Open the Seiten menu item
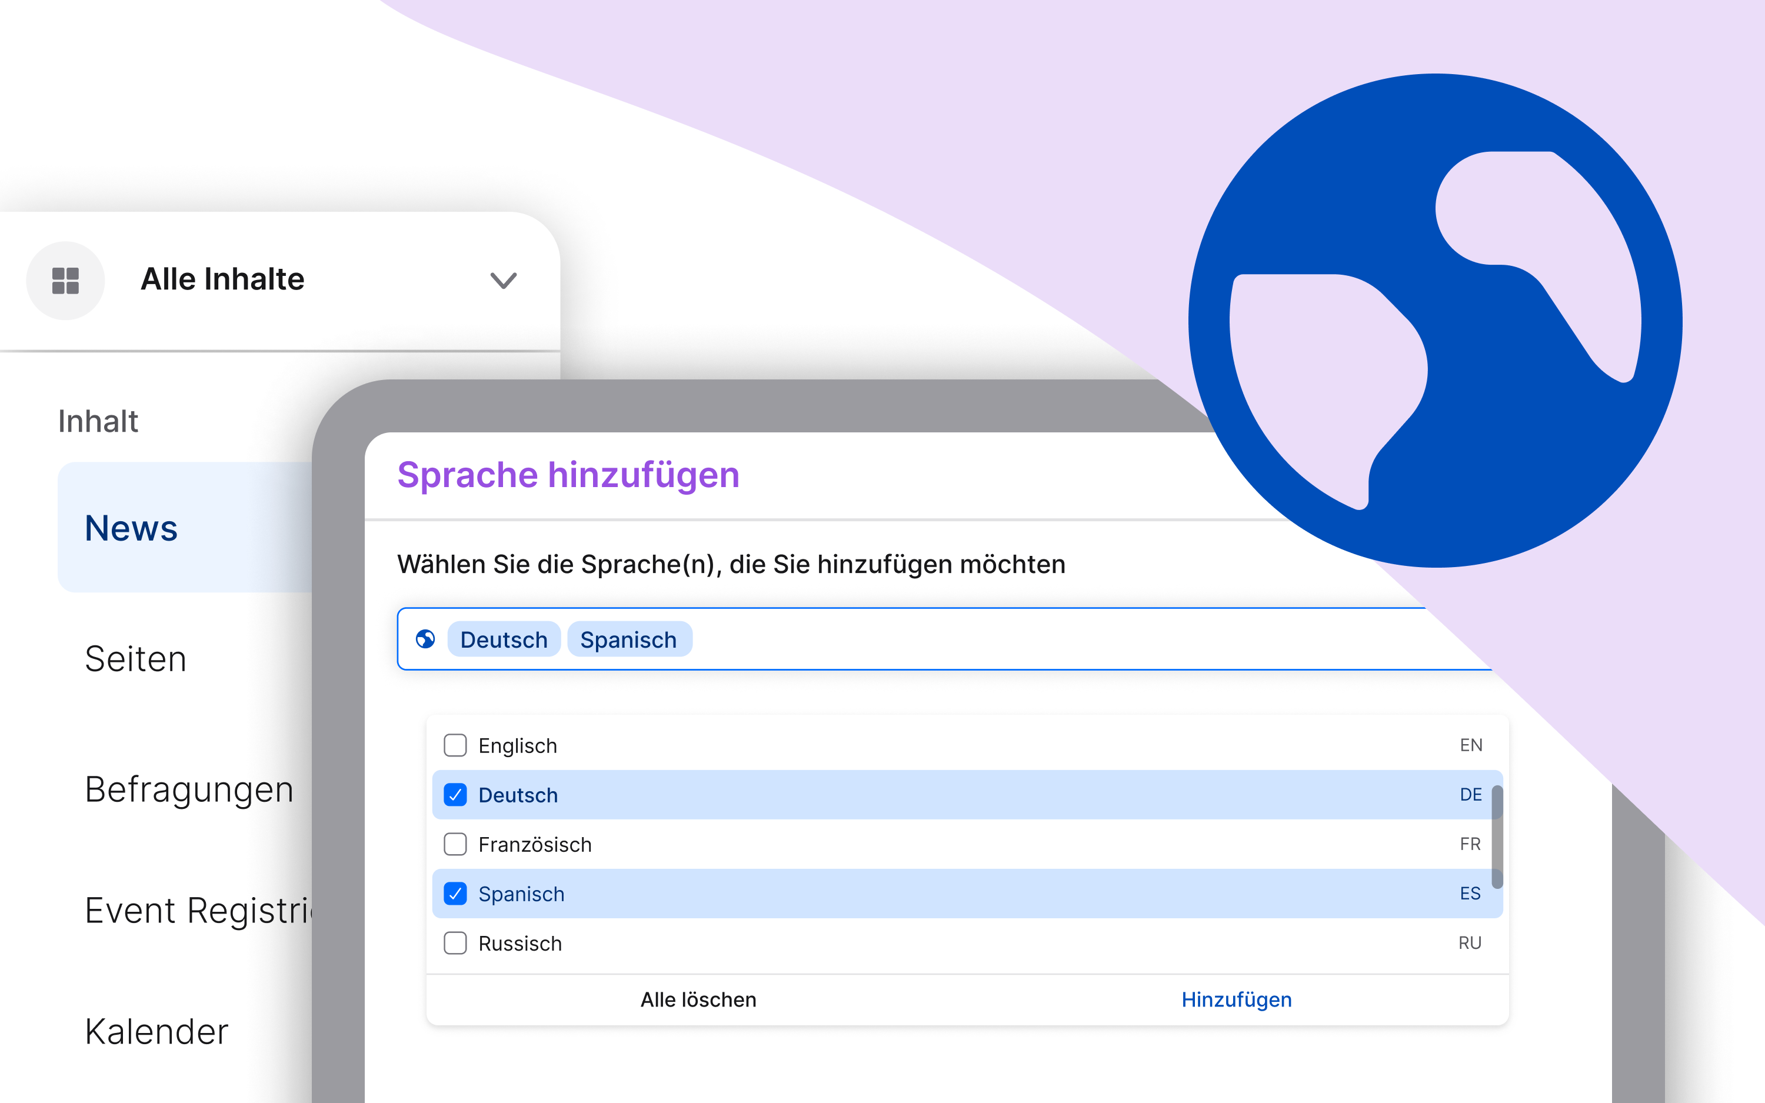 [x=136, y=659]
